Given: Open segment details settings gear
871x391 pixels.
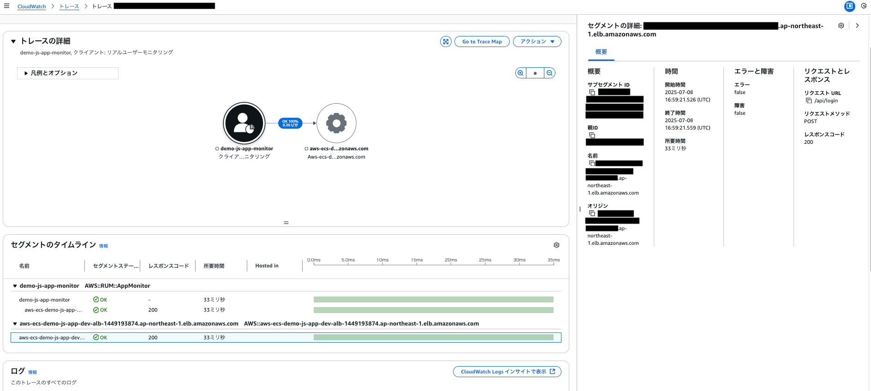Looking at the screenshot, I should point(841,26).
